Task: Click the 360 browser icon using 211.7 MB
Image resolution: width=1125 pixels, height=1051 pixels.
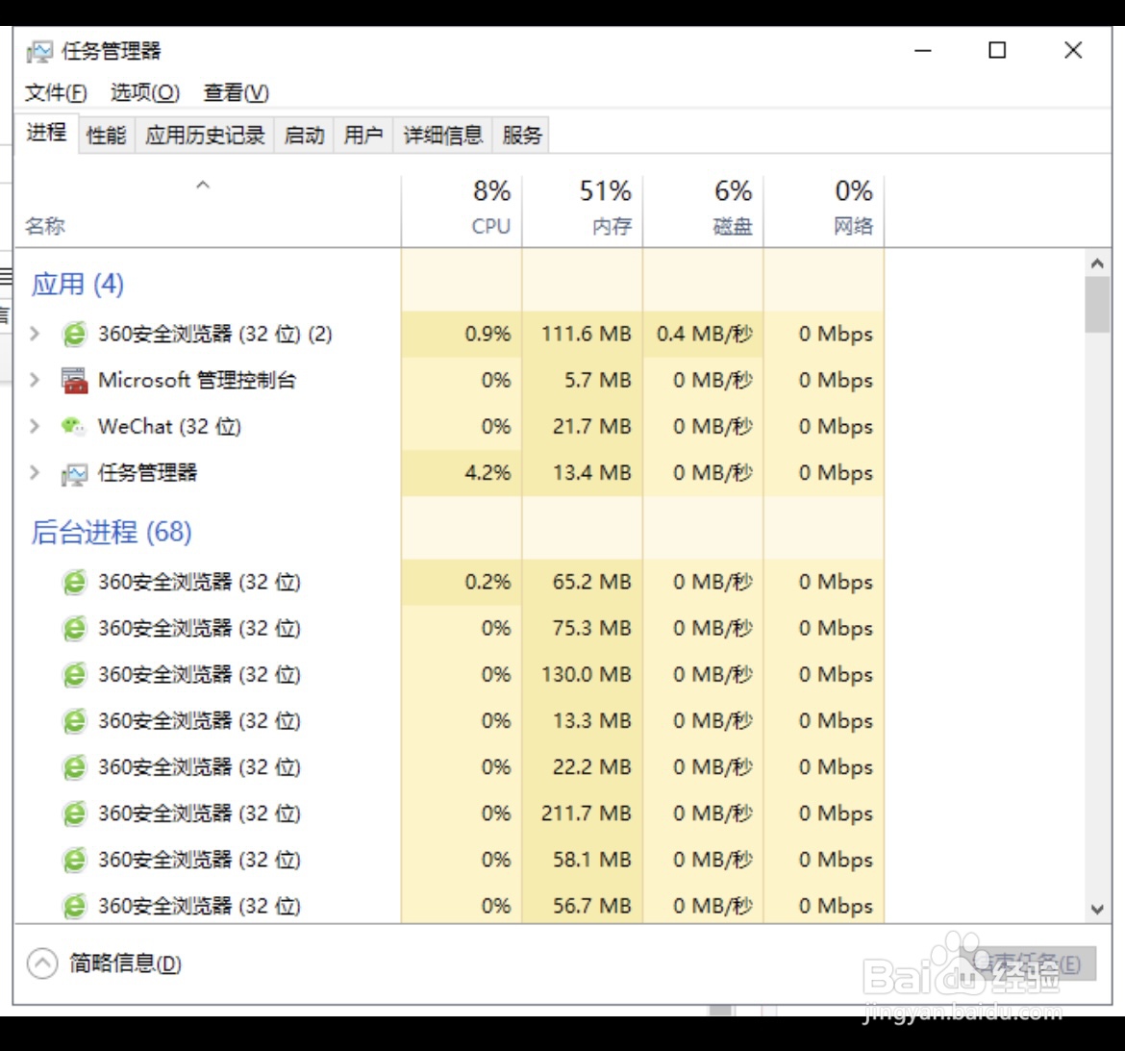Action: (73, 813)
